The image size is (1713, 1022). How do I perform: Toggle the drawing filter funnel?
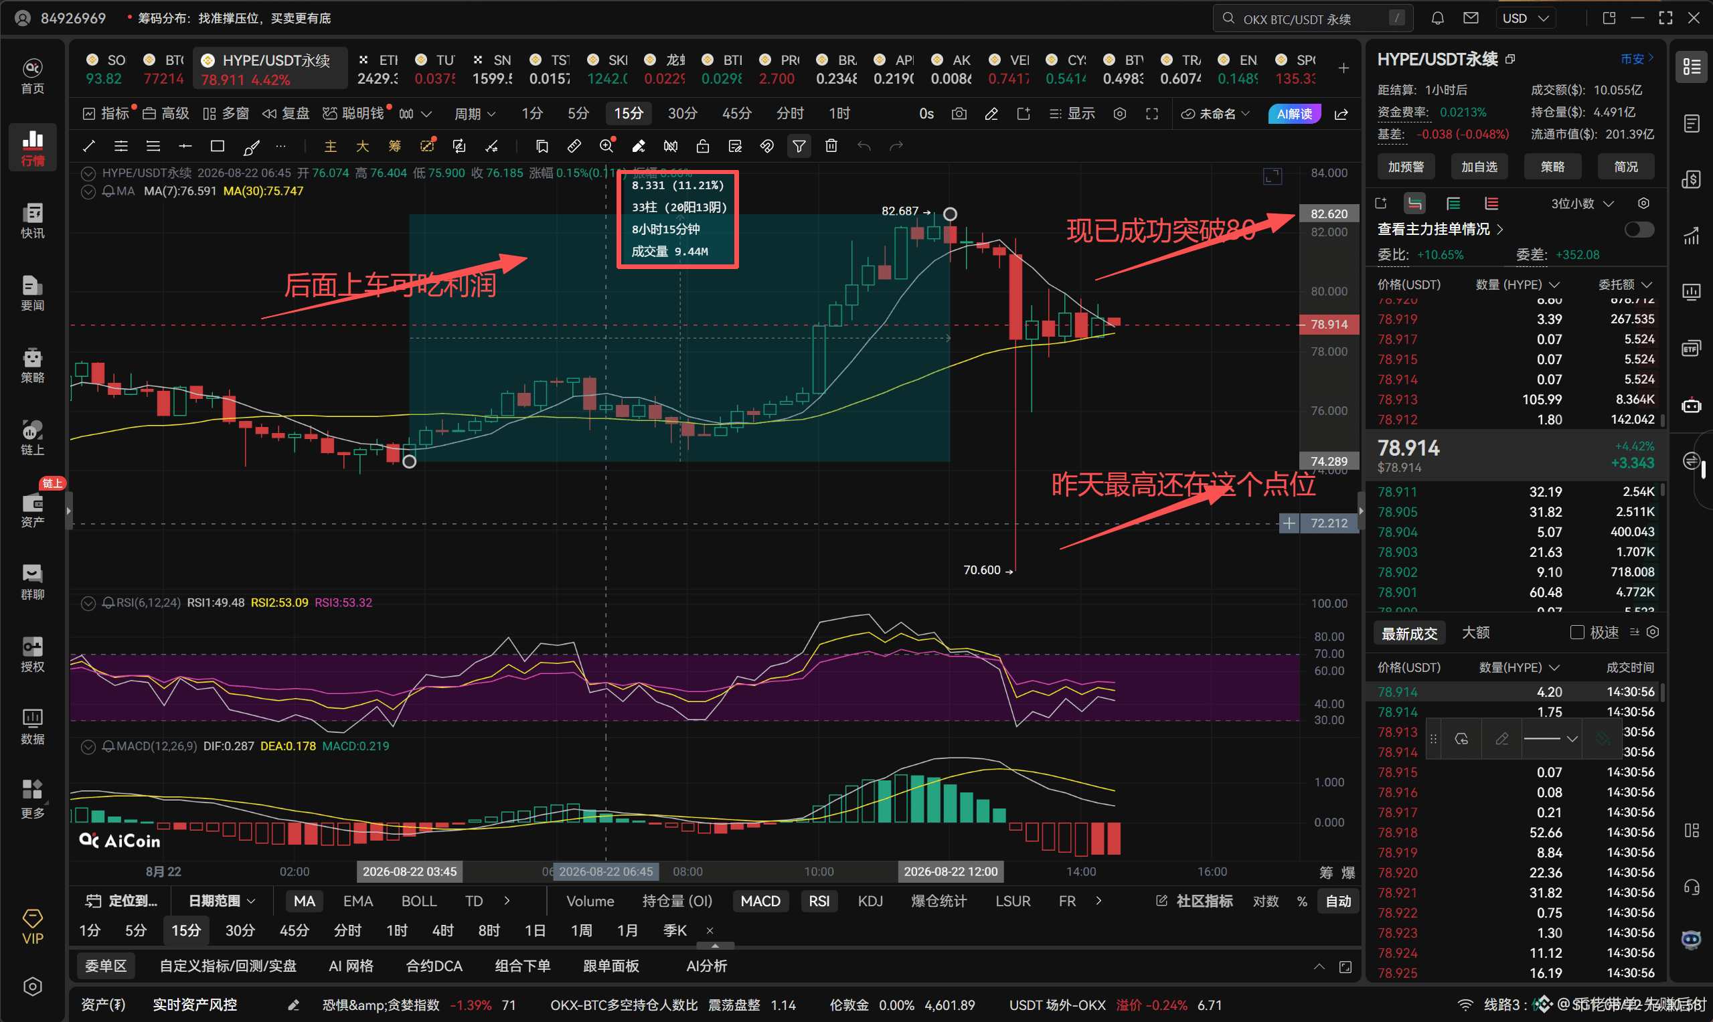point(799,146)
